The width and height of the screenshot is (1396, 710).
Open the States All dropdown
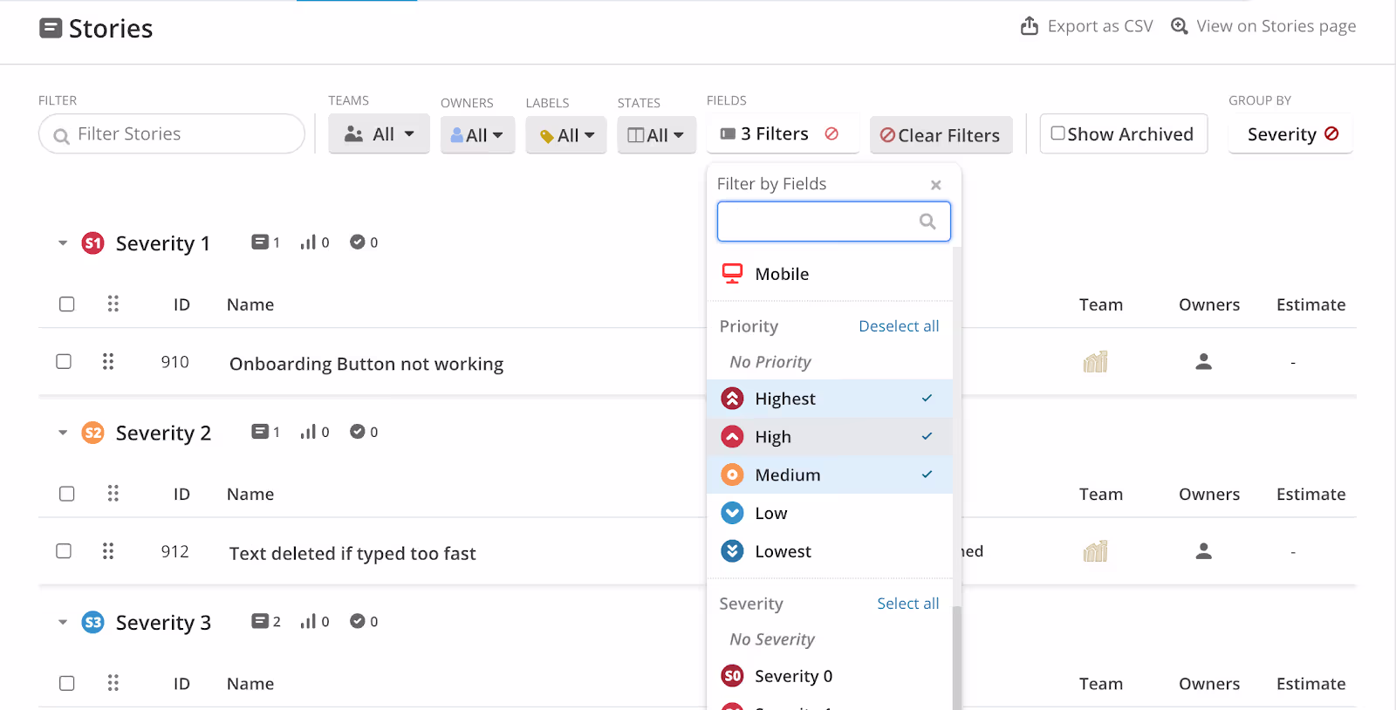point(656,135)
